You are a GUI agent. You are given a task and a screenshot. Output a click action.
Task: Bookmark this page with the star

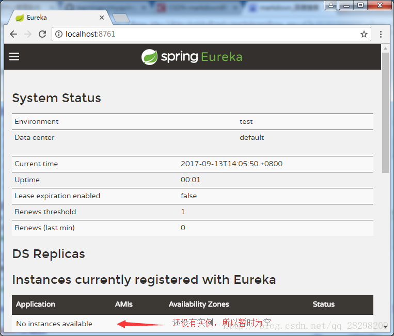[x=364, y=34]
